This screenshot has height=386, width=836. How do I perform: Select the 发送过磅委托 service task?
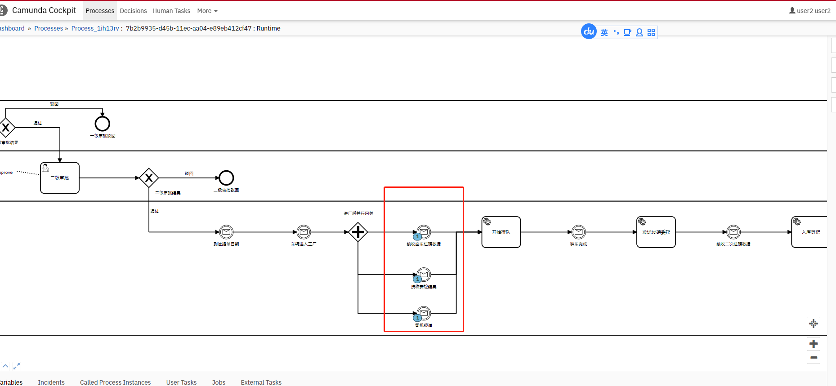click(656, 232)
